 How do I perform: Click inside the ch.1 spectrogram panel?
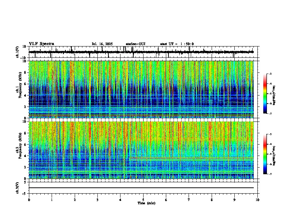coord(141,89)
